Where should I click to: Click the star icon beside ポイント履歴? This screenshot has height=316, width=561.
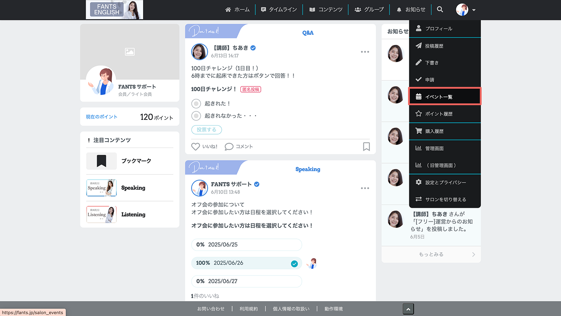pyautogui.click(x=418, y=114)
